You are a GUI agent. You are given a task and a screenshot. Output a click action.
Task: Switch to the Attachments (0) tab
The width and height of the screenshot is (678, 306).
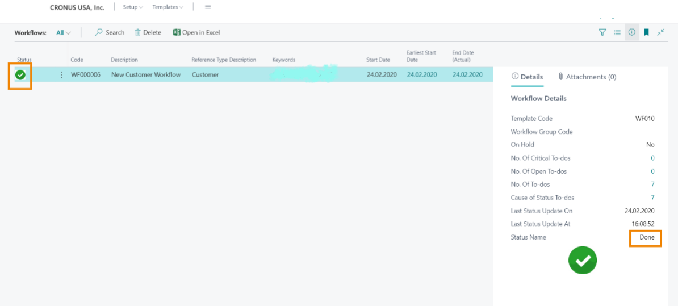[x=587, y=77]
